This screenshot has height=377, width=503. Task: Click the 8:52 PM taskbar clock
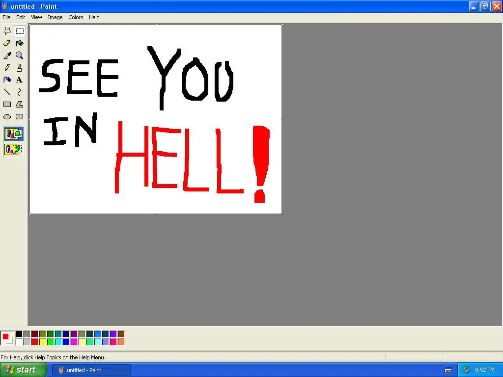pos(485,370)
